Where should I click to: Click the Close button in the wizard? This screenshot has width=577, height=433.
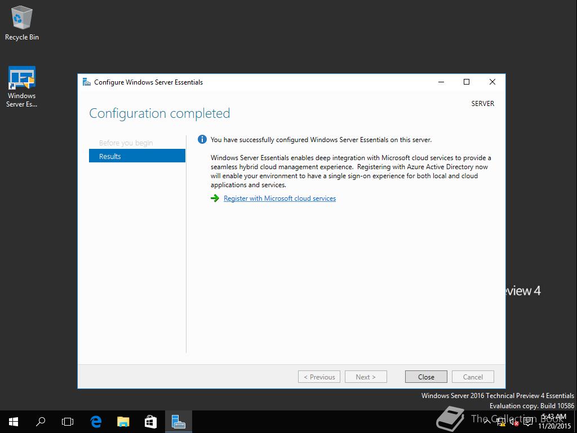(x=426, y=377)
